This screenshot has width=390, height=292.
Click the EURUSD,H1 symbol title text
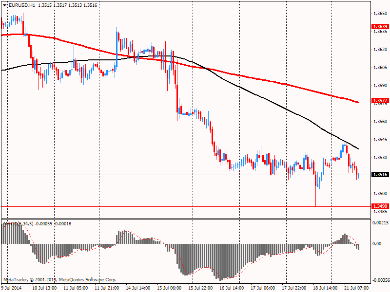point(22,5)
